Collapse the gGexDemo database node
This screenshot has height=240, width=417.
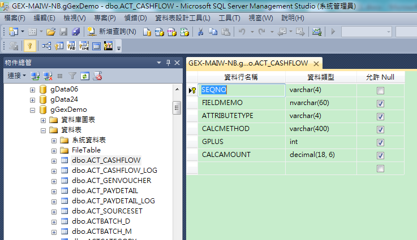click(x=32, y=110)
